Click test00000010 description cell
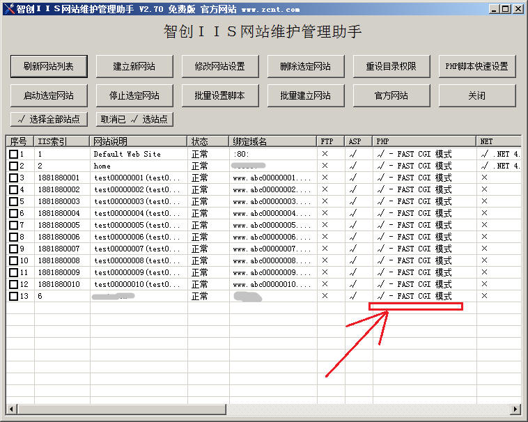 coord(137,284)
